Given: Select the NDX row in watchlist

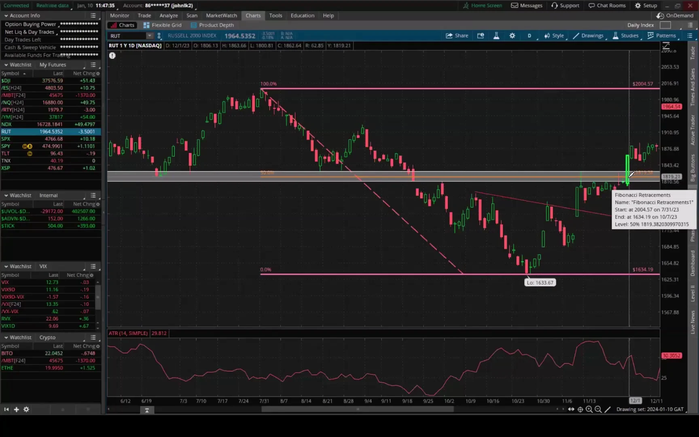Looking at the screenshot, I should [x=51, y=124].
